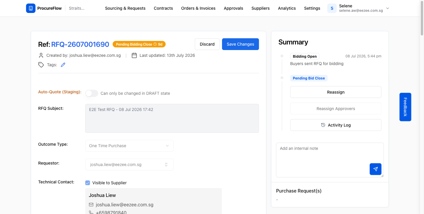This screenshot has height=214, width=424.
Task: Open the Feedback side tab
Action: (405, 107)
